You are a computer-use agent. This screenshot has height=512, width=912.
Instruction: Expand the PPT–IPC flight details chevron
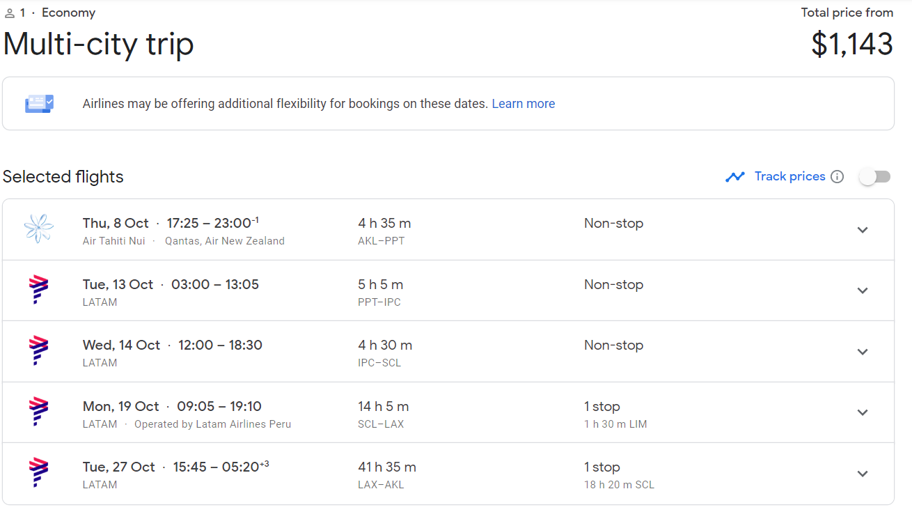(x=863, y=290)
